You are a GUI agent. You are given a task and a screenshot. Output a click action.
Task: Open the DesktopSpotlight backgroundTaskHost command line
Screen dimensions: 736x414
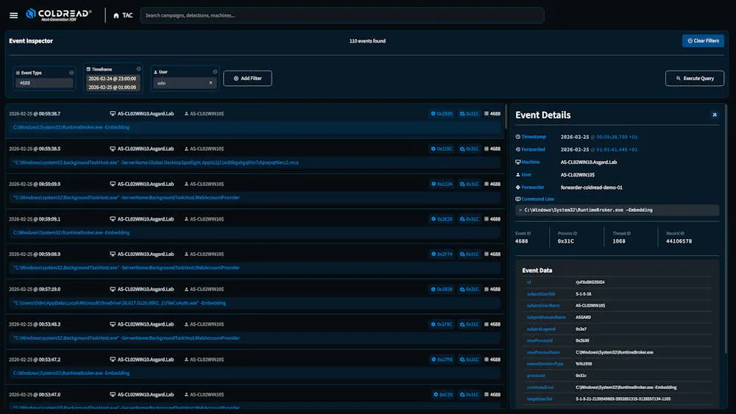[255, 163]
